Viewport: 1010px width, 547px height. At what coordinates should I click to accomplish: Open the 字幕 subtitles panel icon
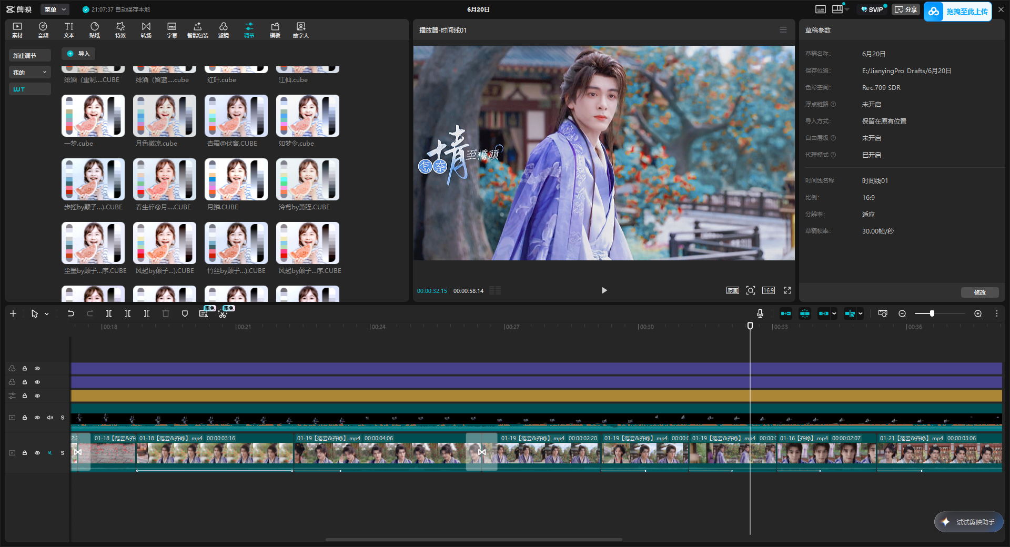tap(172, 30)
